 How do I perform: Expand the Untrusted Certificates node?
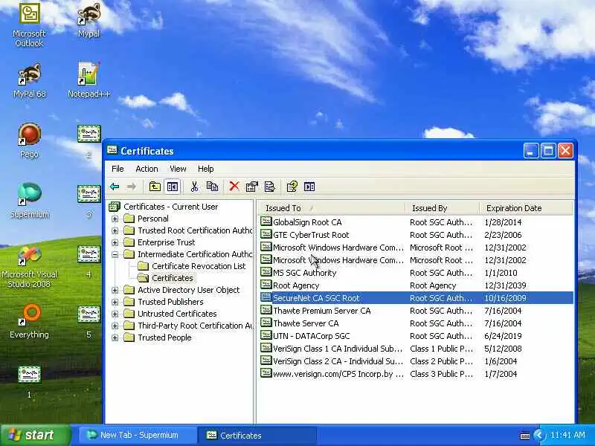115,314
